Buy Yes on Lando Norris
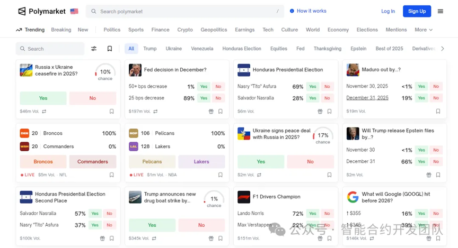This screenshot has height=248, width=458. click(x=313, y=213)
